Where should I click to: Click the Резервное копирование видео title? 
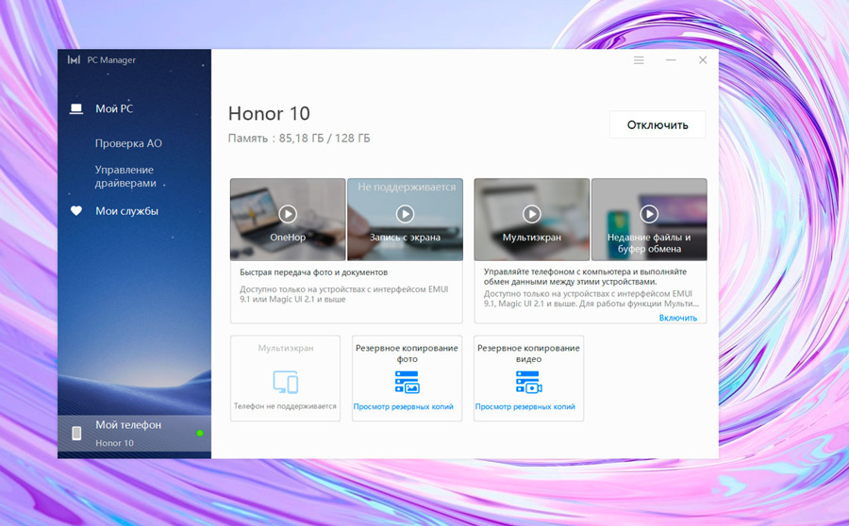[x=528, y=353]
